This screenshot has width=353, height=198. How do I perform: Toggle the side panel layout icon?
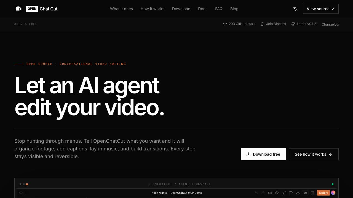312,193
